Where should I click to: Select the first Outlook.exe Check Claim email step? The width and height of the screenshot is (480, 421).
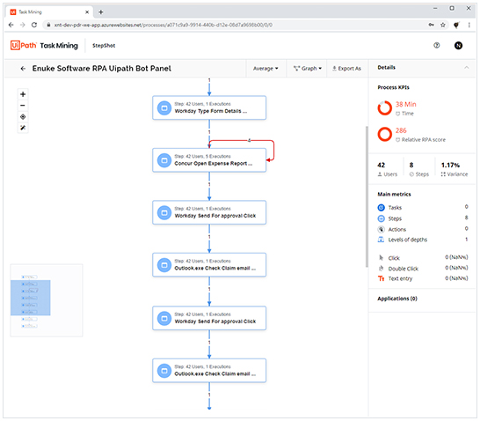click(x=209, y=265)
